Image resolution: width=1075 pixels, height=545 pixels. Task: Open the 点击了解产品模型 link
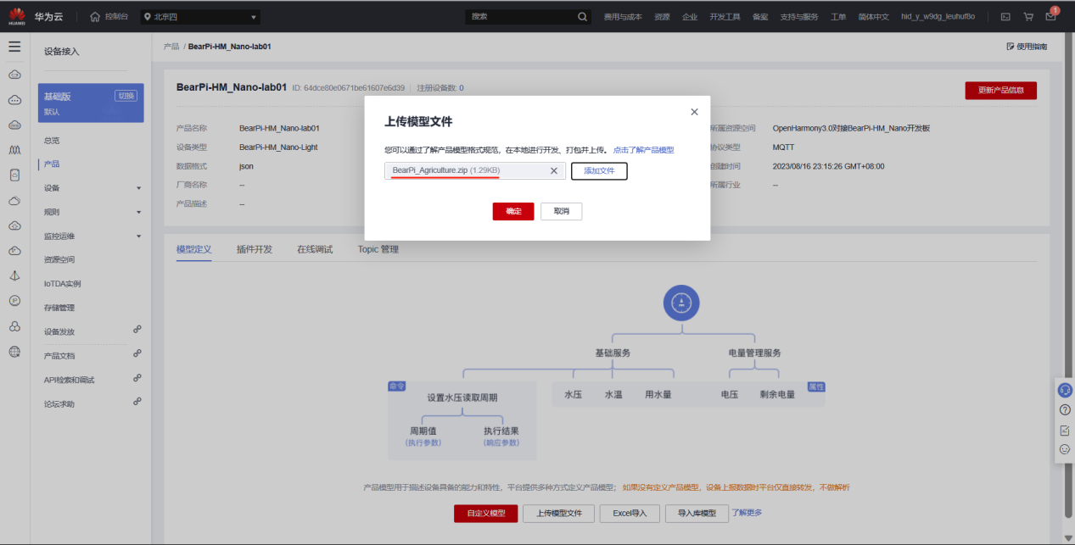coord(644,150)
